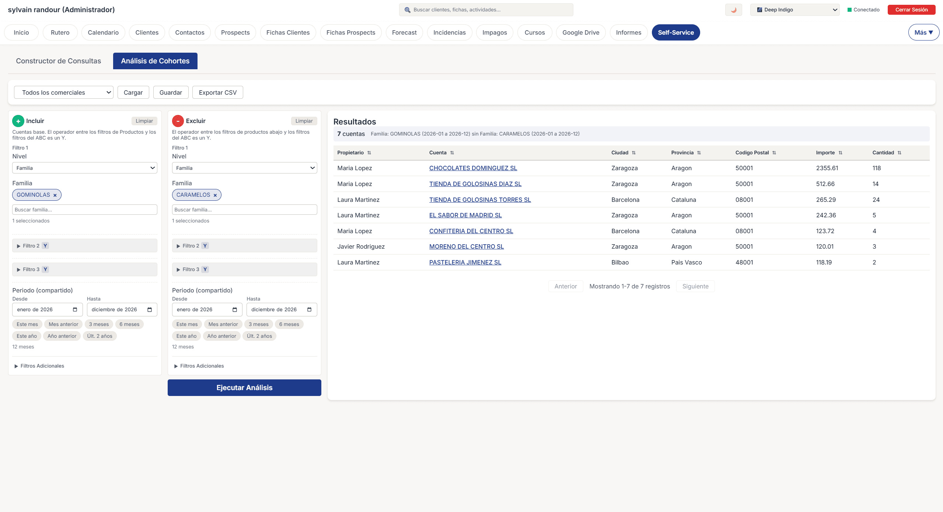943x512 pixels.
Task: Open the 'Todos los comerciales' dropdown
Action: click(x=63, y=92)
